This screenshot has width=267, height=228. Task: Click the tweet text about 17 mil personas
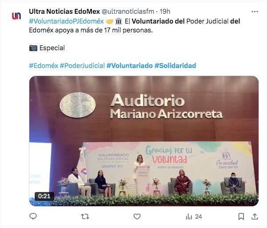coord(135,26)
